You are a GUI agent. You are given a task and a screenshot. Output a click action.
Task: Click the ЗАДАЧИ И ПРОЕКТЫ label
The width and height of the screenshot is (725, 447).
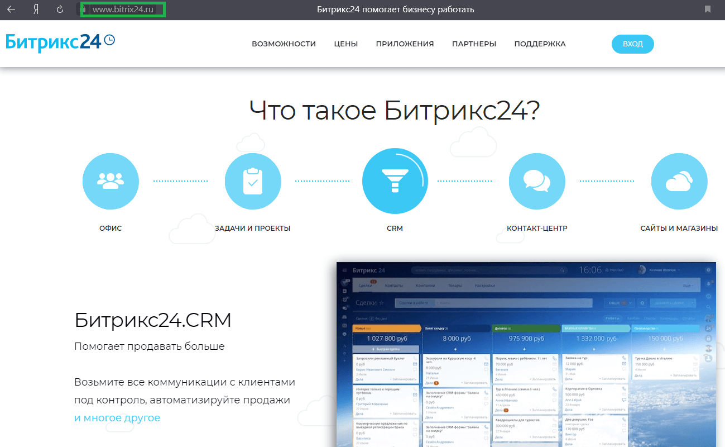click(252, 229)
